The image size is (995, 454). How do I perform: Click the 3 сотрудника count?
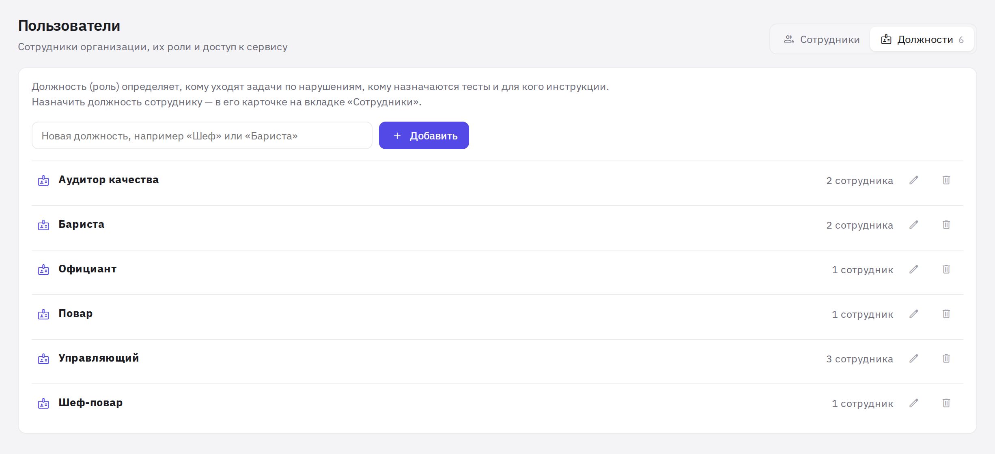859,359
